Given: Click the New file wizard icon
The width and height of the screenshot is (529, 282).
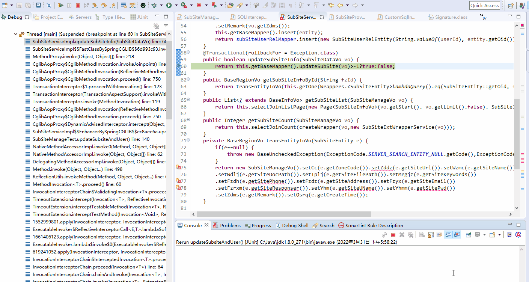Looking at the screenshot, I should point(5,5).
